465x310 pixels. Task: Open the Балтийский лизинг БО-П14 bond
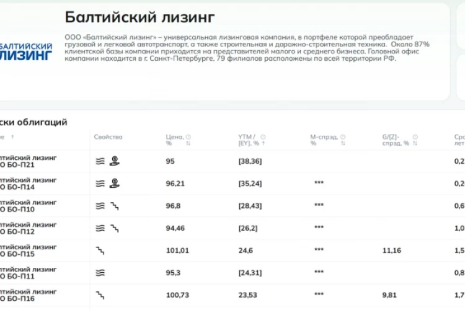point(28,184)
